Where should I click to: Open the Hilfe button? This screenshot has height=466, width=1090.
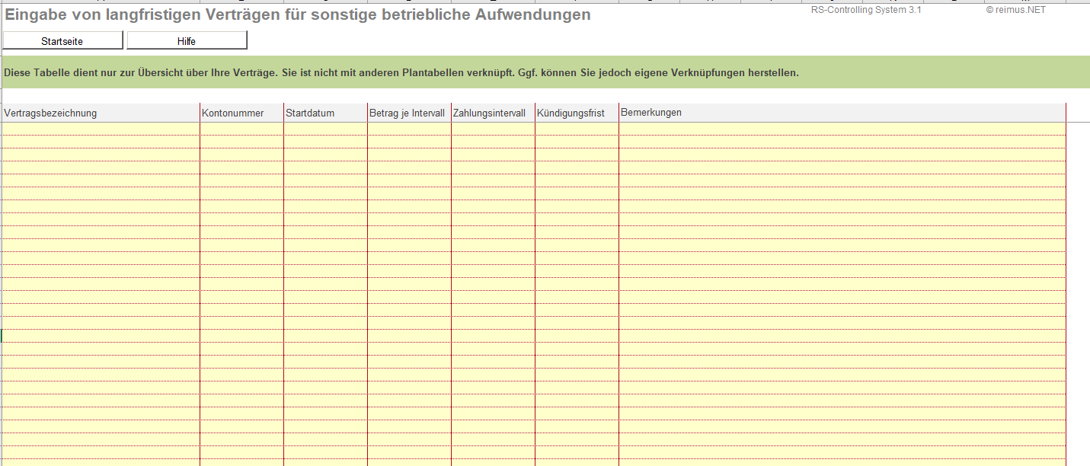(187, 41)
